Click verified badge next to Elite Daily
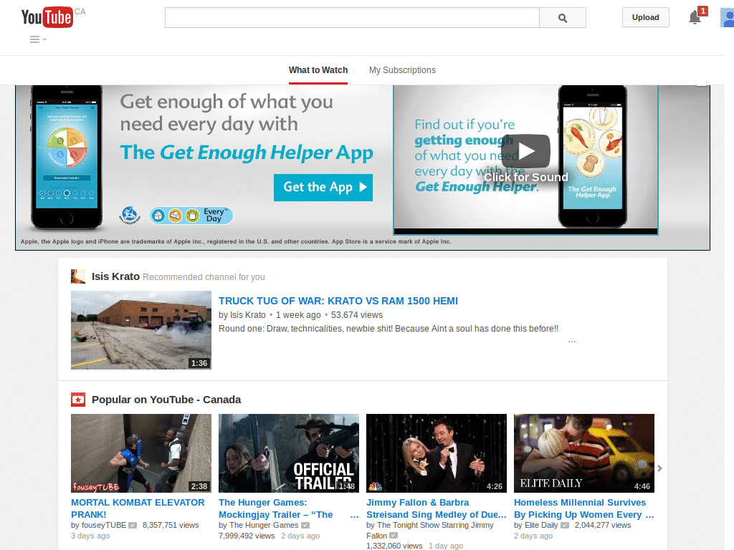Image resolution: width=734 pixels, height=550 pixels. coord(565,525)
